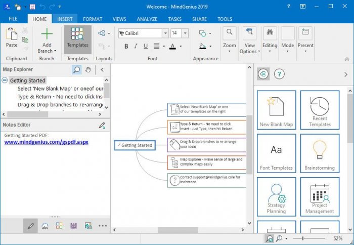This screenshot has width=354, height=245.
Task: Open the FILE menu
Action: (x=13, y=19)
